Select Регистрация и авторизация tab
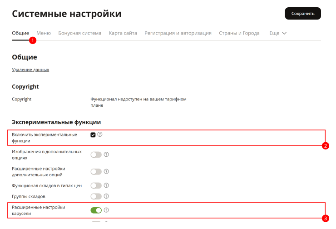The width and height of the screenshot is (336, 229). point(178,33)
